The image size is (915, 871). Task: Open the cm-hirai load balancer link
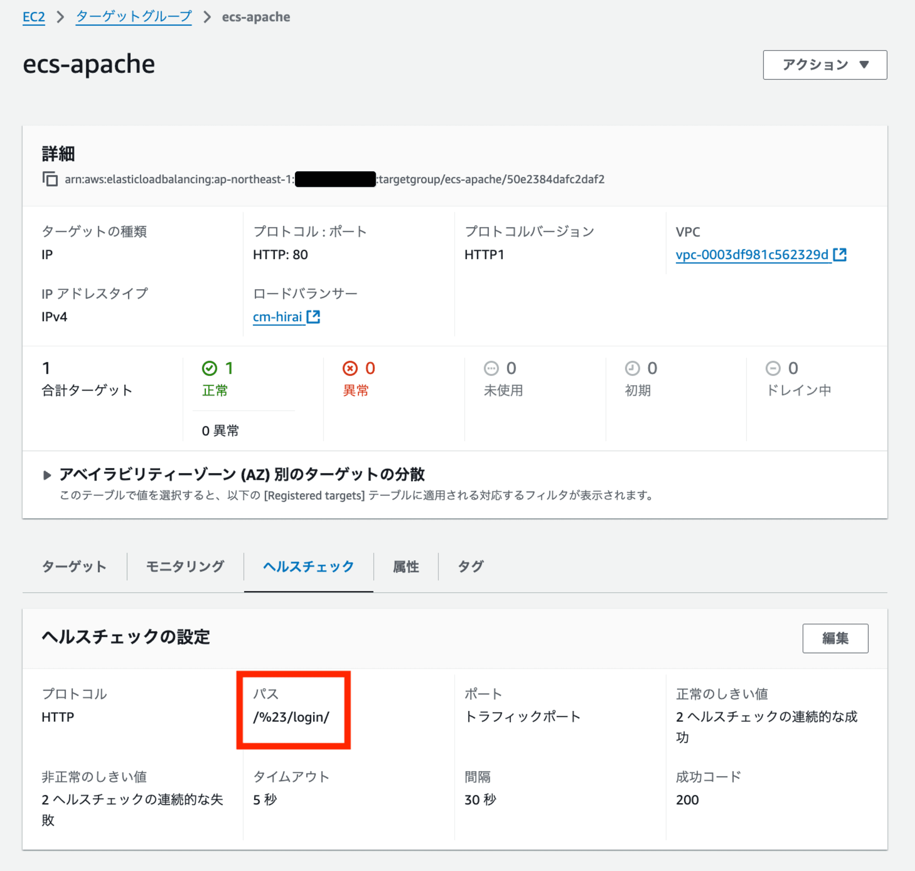pyautogui.click(x=278, y=317)
